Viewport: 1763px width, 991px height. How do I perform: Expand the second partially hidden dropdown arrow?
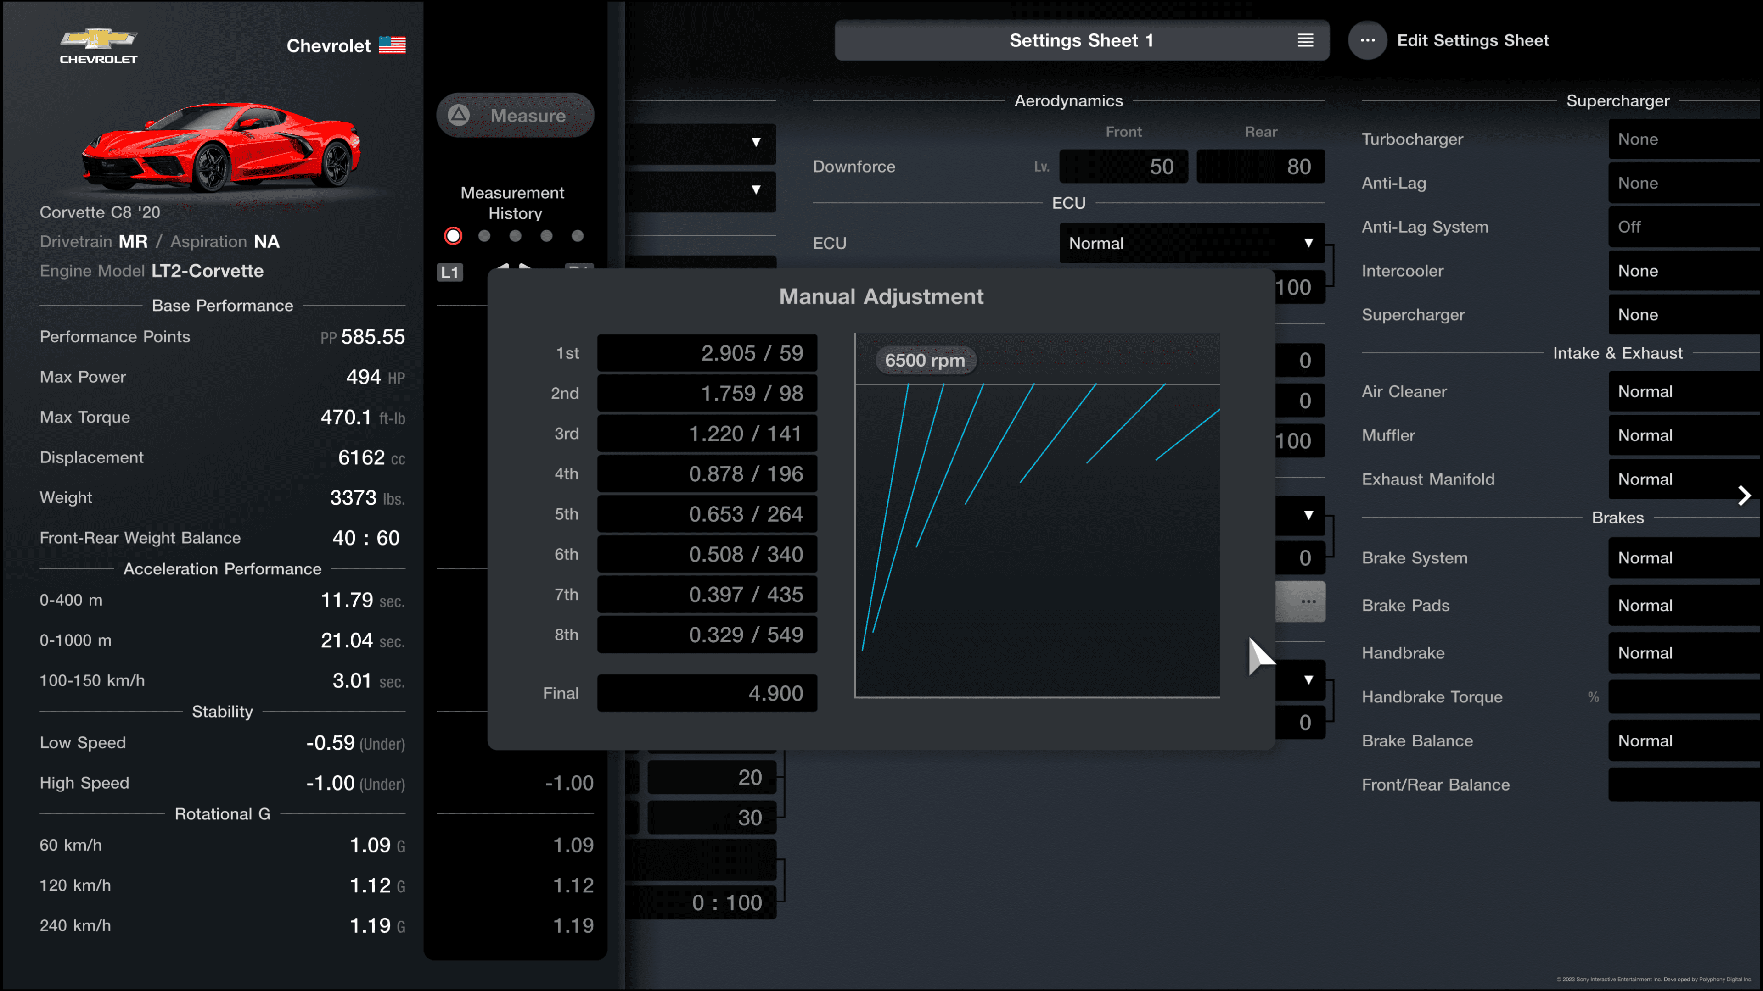tap(756, 190)
